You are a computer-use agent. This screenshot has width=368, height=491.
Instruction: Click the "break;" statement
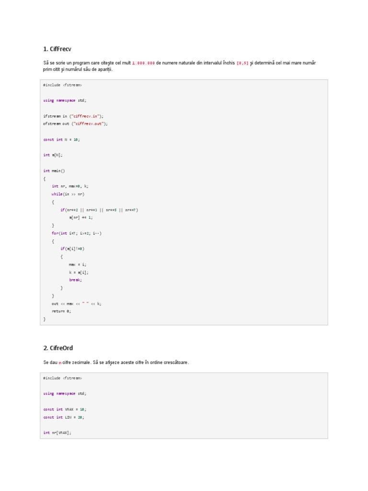[x=75, y=280]
